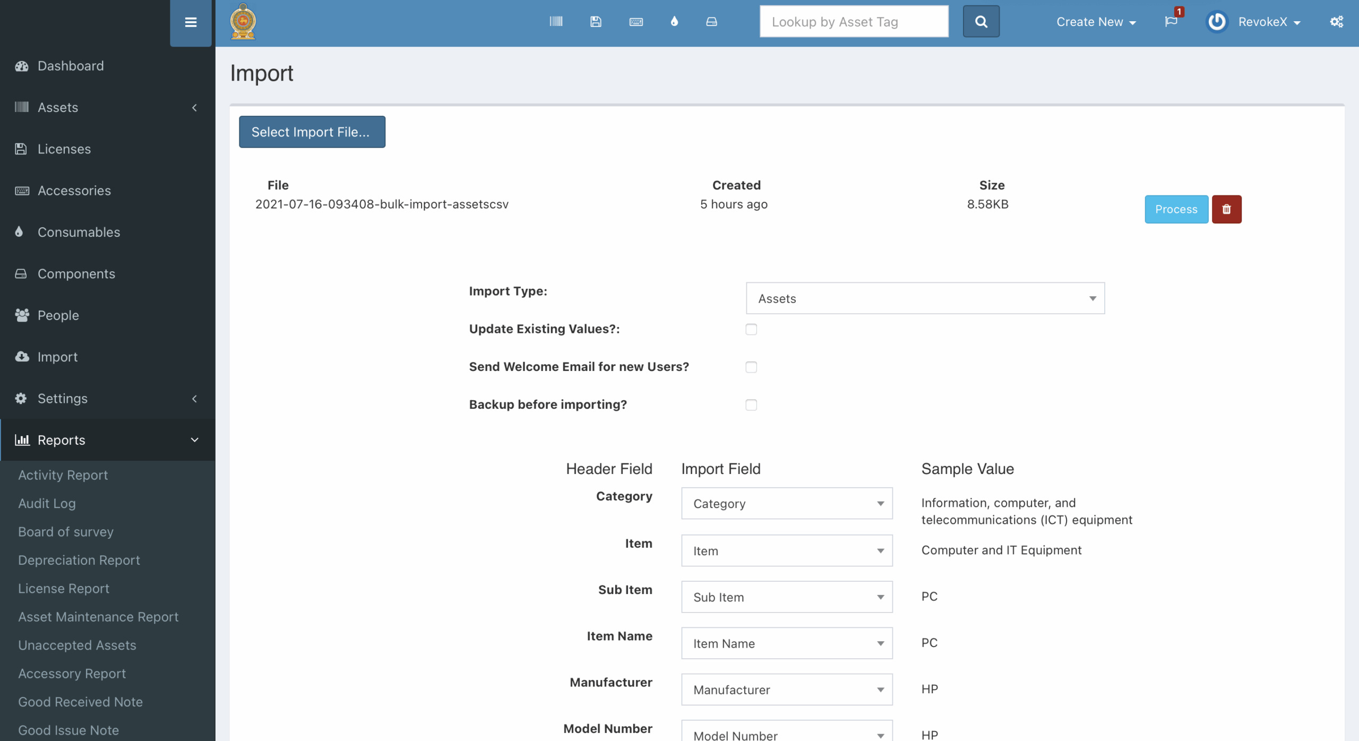The width and height of the screenshot is (1359, 741).
Task: Open Depreciation Report in sidebar
Action: click(x=79, y=560)
